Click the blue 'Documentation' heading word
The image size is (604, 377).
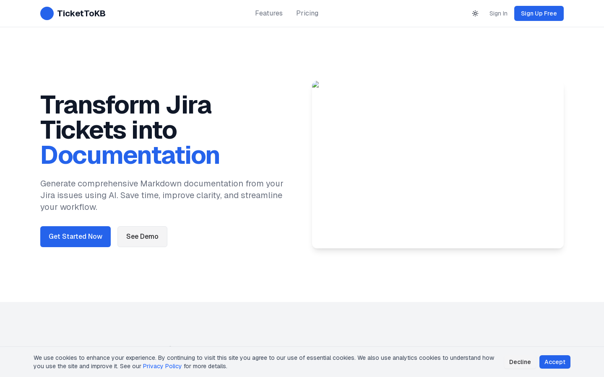click(x=130, y=155)
